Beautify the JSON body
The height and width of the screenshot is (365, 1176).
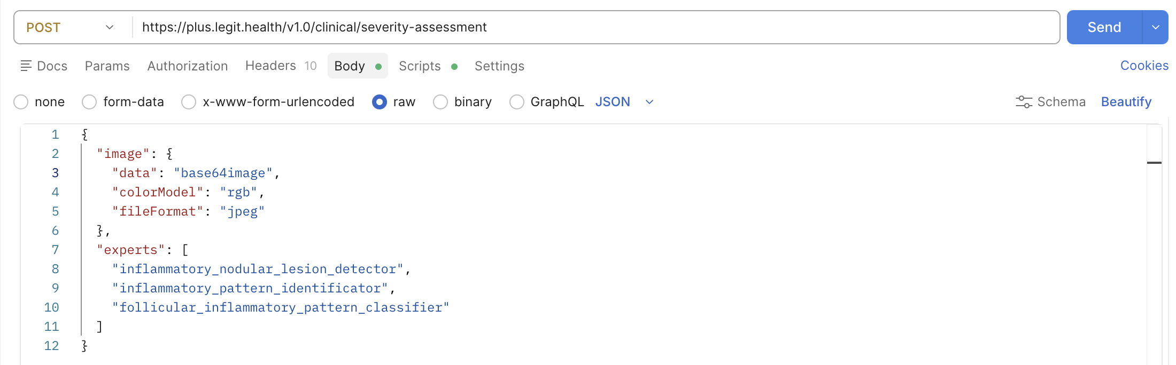1126,102
